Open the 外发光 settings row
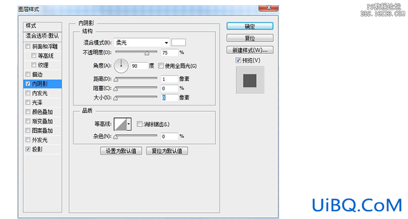Image resolution: width=408 pixels, height=219 pixels. tap(42, 140)
